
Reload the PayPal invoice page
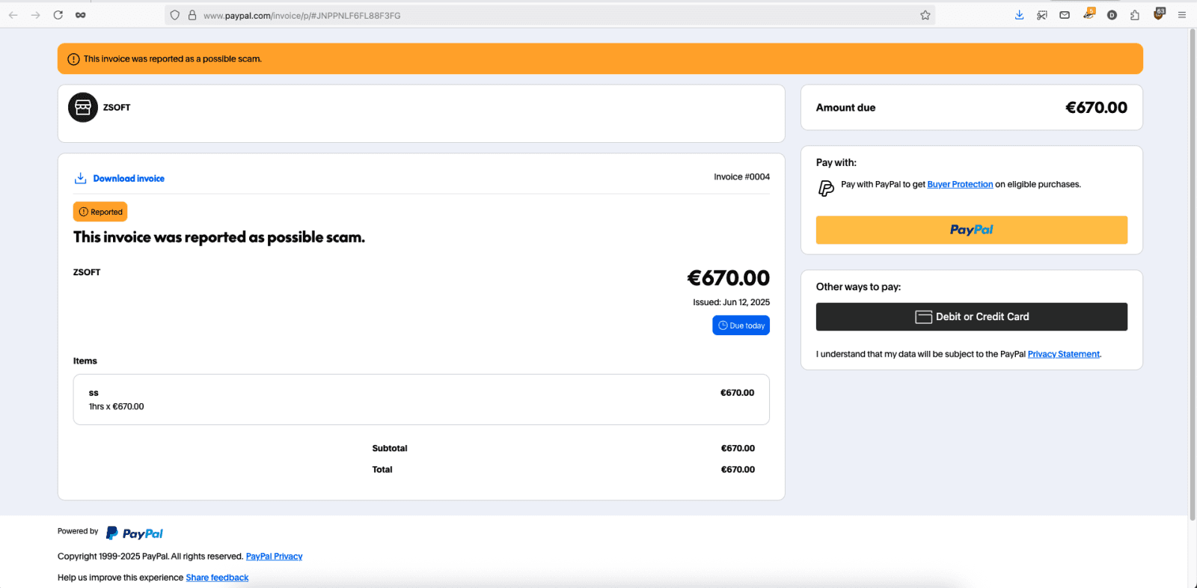pos(58,15)
